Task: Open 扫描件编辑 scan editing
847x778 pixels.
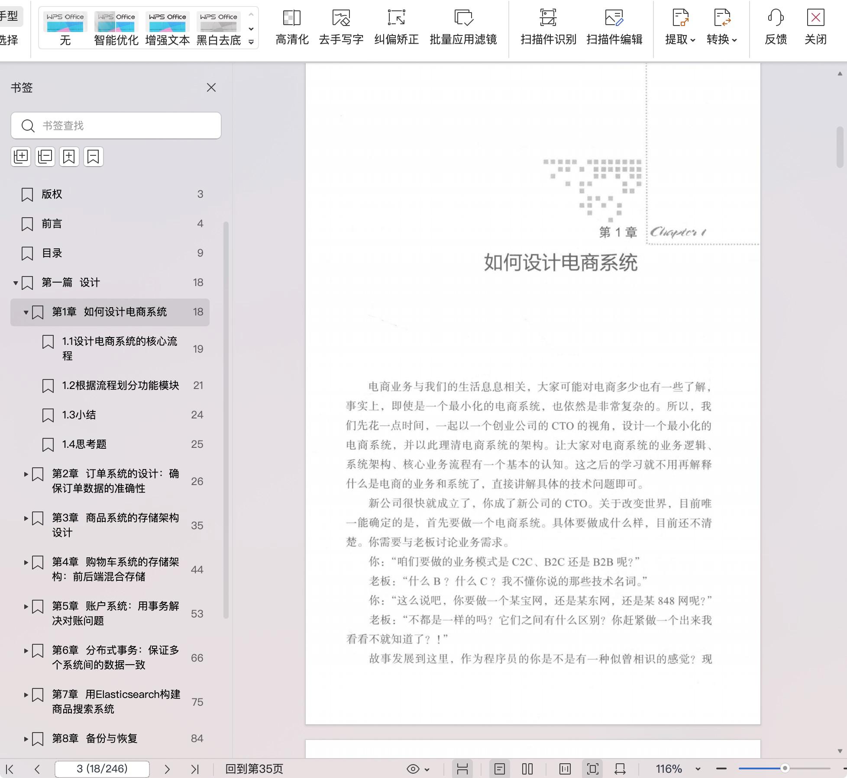Action: (614, 27)
